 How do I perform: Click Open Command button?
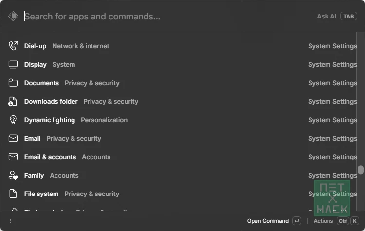tap(268, 221)
